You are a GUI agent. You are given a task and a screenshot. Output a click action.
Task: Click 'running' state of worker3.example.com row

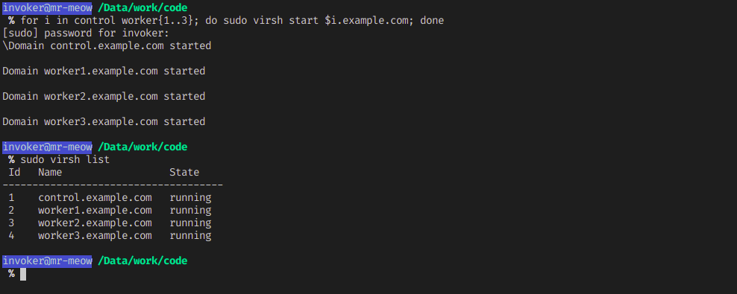190,235
